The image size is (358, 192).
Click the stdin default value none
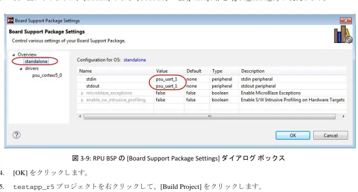point(192,79)
